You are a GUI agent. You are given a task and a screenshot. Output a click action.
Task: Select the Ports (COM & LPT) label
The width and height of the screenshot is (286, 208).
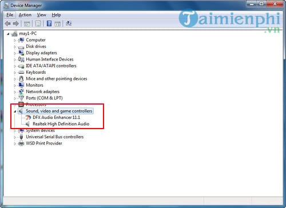pos(44,98)
